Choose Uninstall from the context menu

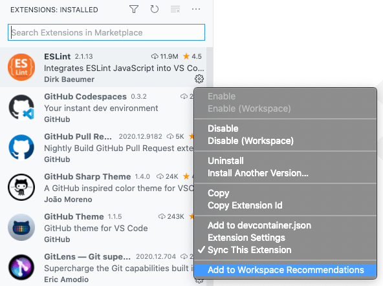click(x=285, y=161)
